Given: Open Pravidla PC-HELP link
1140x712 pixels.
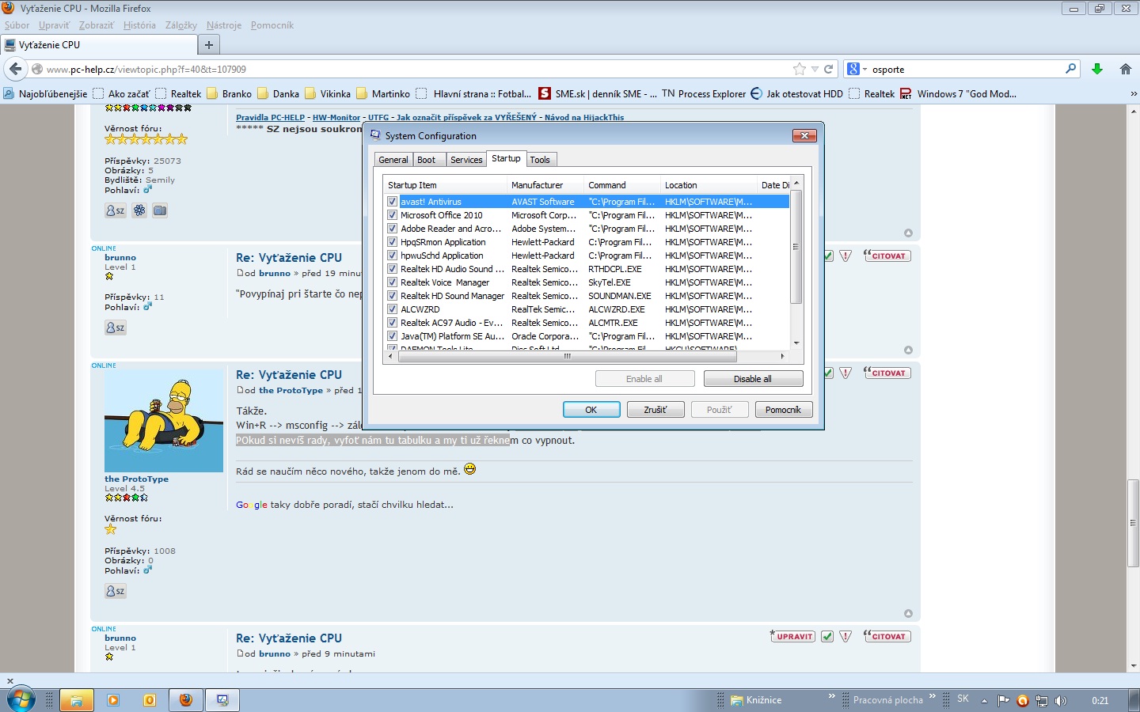Looking at the screenshot, I should click(x=272, y=117).
